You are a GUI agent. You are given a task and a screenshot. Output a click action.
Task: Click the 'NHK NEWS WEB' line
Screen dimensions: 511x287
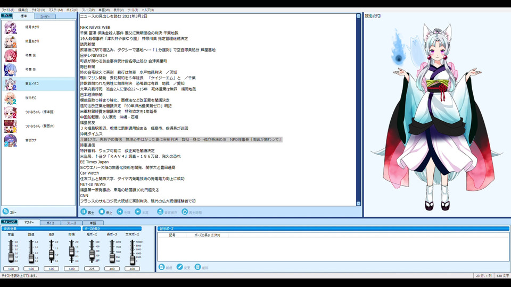pyautogui.click(x=95, y=28)
